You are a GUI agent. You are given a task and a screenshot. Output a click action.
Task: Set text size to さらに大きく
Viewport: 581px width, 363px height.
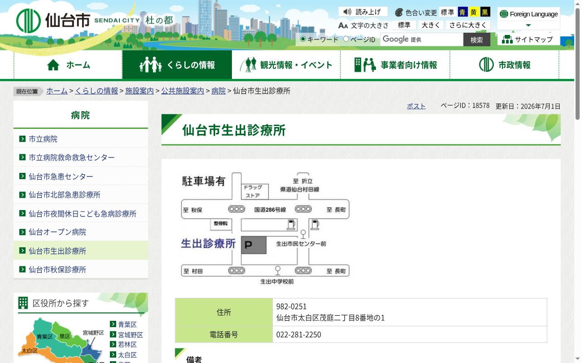pyautogui.click(x=468, y=25)
